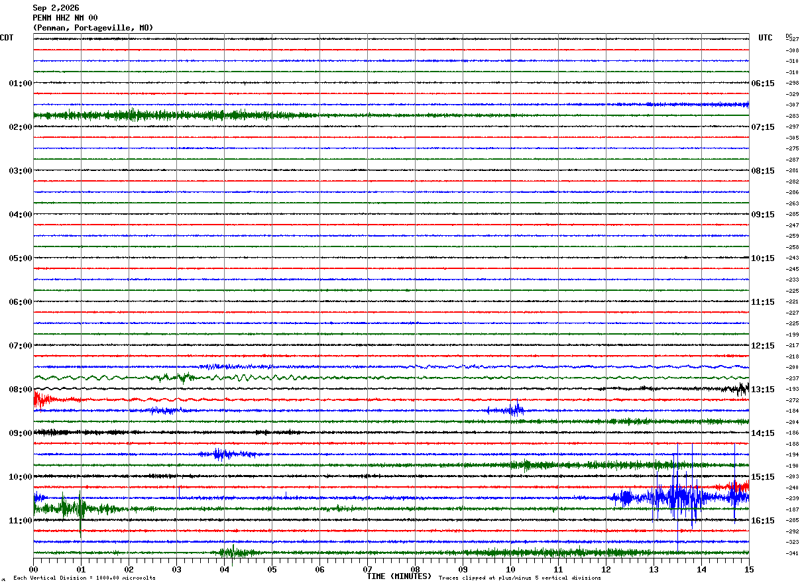Click the minute 05 tick on the bottom axis

272,569
